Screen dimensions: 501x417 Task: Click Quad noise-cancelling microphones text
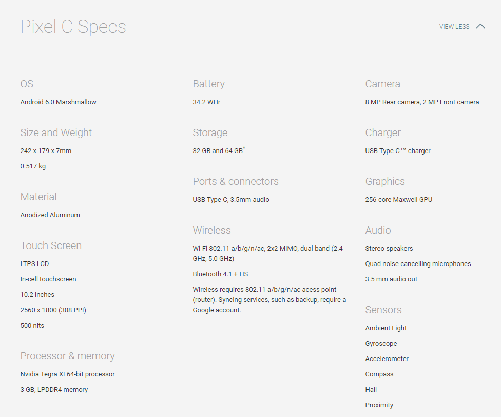point(418,264)
